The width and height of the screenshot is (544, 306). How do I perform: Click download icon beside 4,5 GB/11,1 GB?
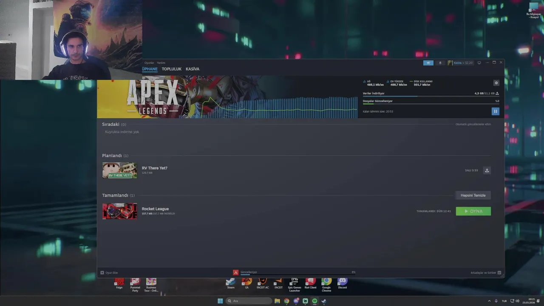497,93
